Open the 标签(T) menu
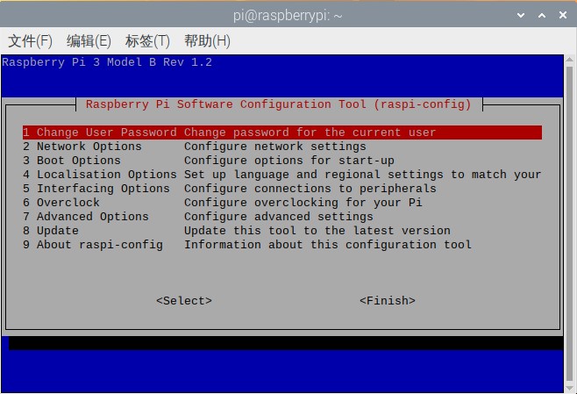Image resolution: width=577 pixels, height=394 pixels. pos(147,41)
